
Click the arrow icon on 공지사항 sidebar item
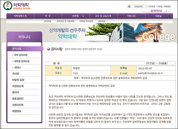[x=40, y=49]
